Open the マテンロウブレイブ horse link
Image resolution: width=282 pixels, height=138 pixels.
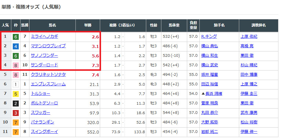48,46
